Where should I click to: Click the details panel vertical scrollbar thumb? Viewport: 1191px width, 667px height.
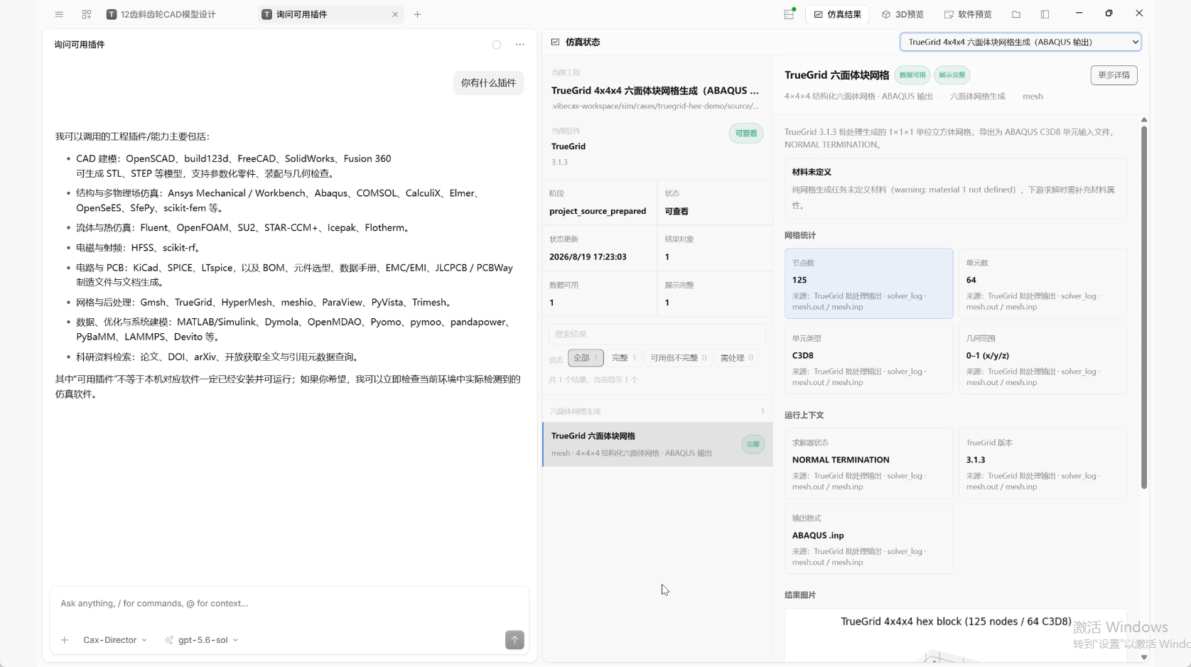click(1144, 307)
